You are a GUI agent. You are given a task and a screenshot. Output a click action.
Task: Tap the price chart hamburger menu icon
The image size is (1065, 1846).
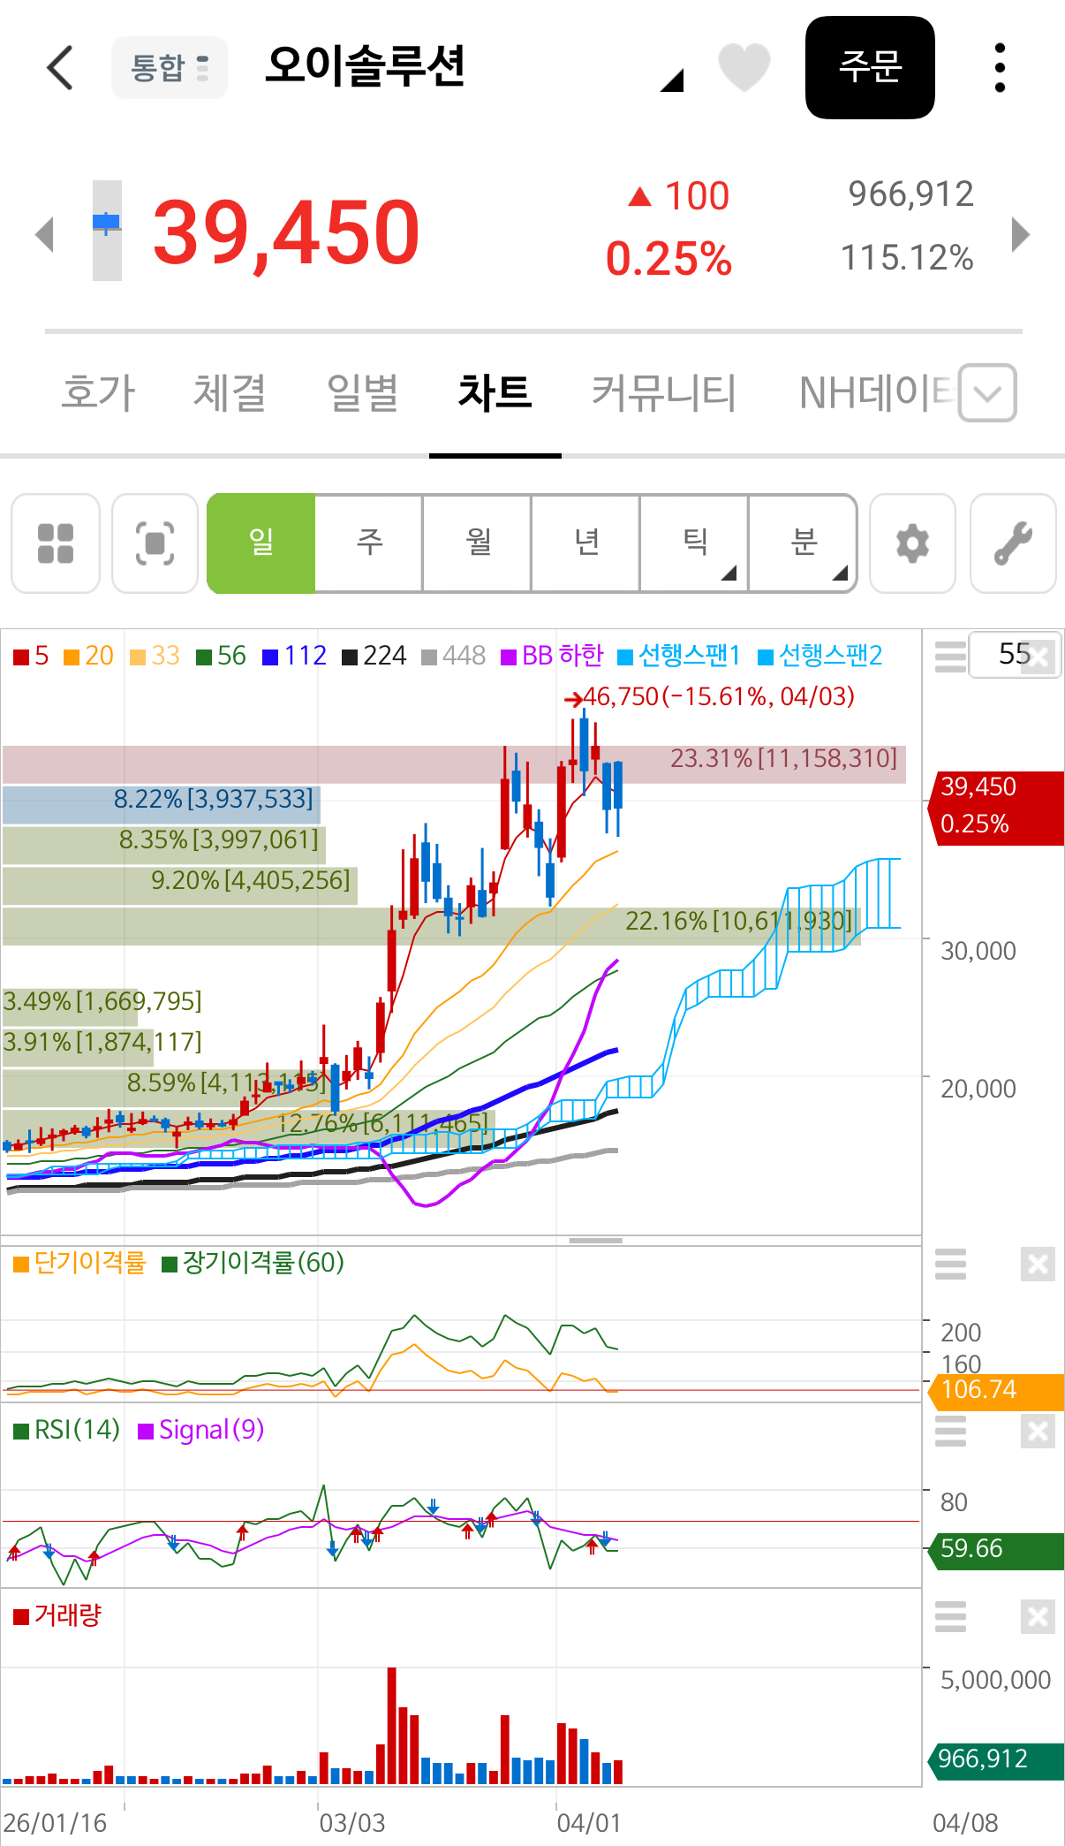(x=950, y=657)
